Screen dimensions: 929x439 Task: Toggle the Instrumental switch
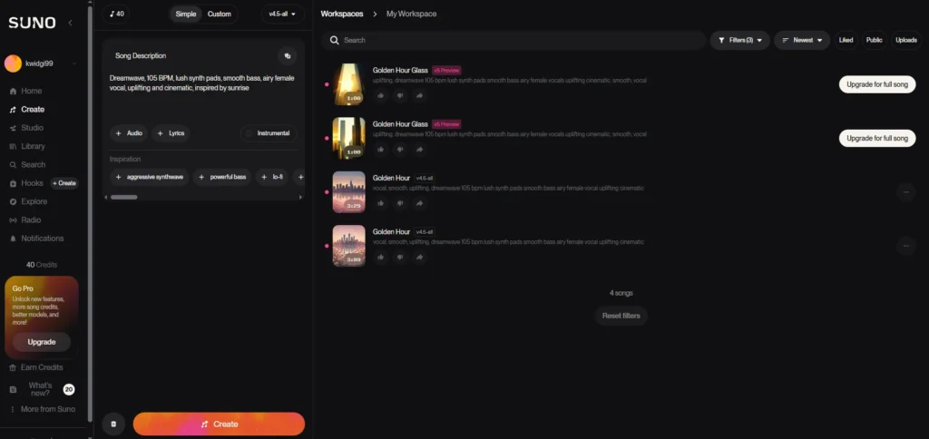point(269,133)
